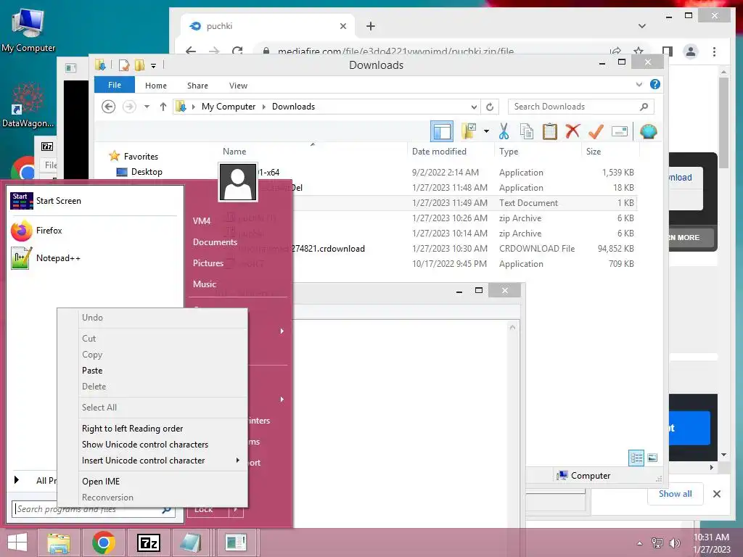The height and width of the screenshot is (557, 743).
Task: Open Quick Access Toolbar customize dropdown
Action: pos(154,66)
